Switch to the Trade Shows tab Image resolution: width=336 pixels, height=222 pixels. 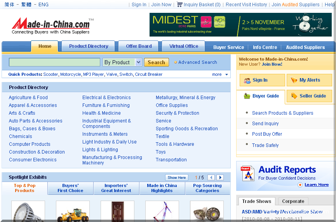click(256, 201)
